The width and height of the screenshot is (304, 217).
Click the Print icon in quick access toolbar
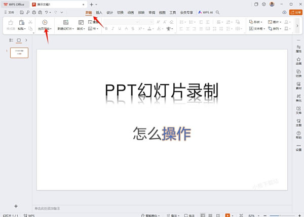click(34, 12)
